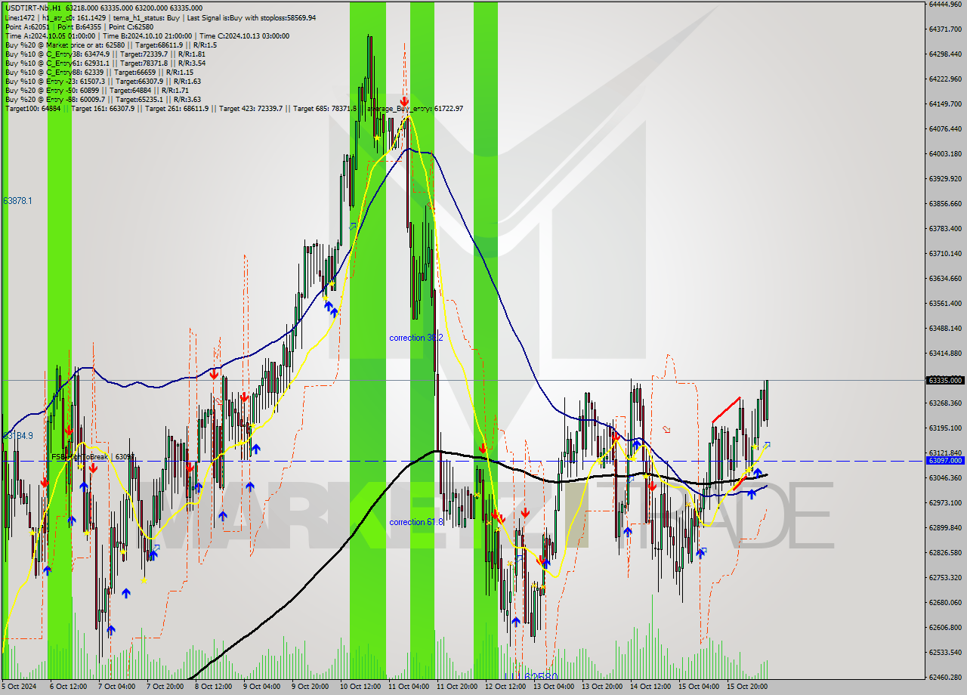This screenshot has width=967, height=695.
Task: Click the 'Buy %10 @ Entry -23: 61507.3' line
Action: tap(103, 81)
